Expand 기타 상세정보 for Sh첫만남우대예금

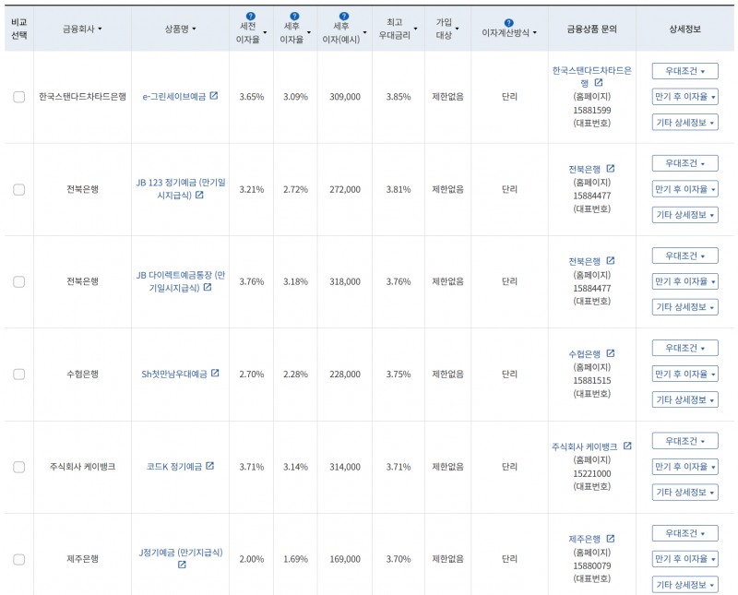684,399
